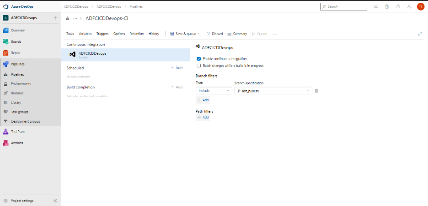Click the Azure DevOps logo icon
This screenshot has height=206, width=428.
pos(6,6)
